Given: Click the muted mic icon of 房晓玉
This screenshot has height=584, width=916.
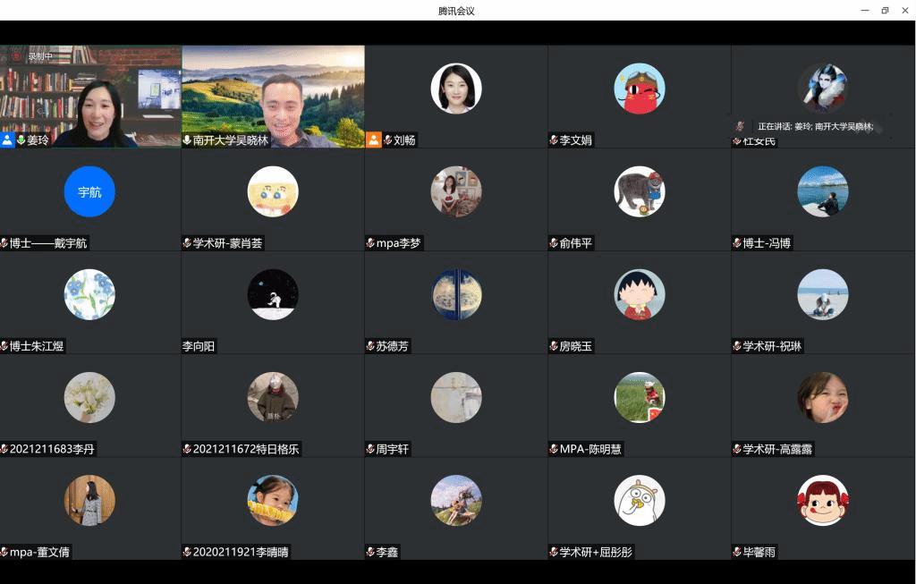Looking at the screenshot, I should pos(554,346).
